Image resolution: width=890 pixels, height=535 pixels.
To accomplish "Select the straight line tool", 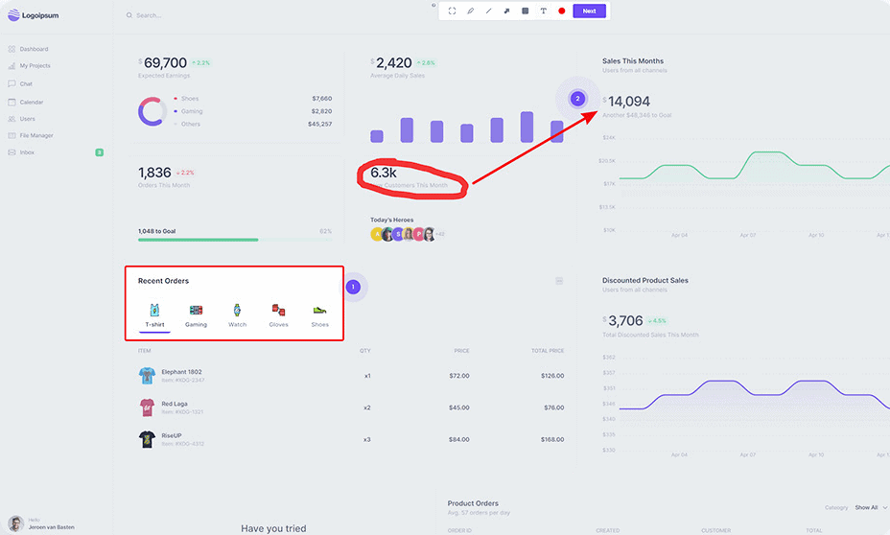I will (488, 12).
